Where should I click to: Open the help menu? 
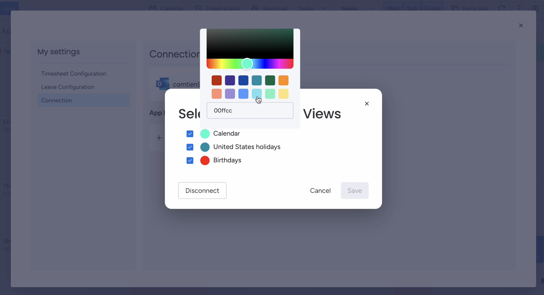click(x=519, y=8)
